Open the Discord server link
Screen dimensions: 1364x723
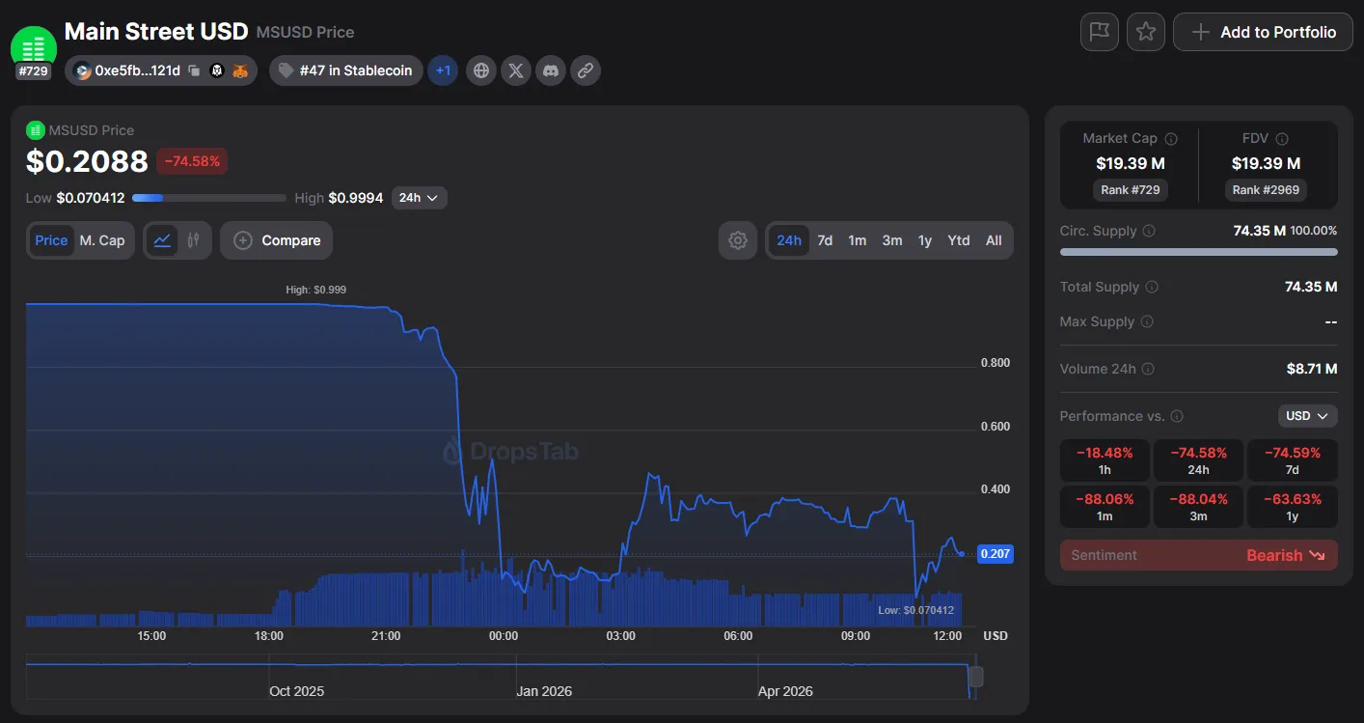tap(551, 70)
